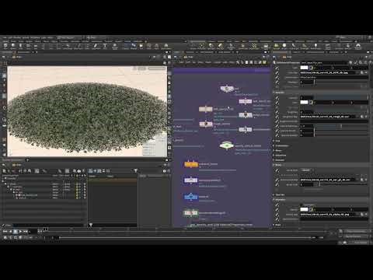This screenshot has height=280, width=373.
Task: Open the Assets menu
Action: coord(26,37)
